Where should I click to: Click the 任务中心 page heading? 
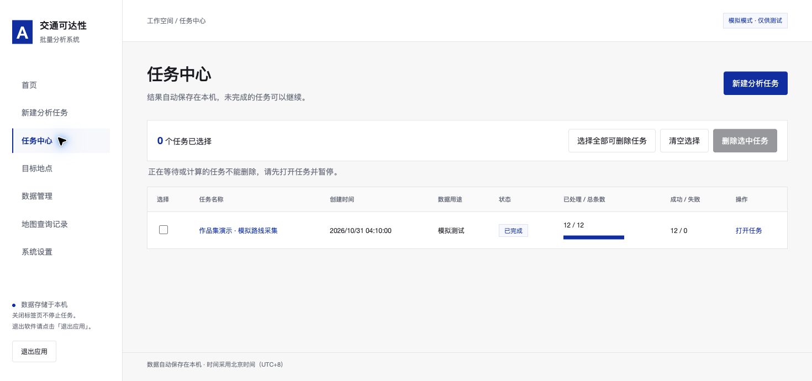pos(179,74)
